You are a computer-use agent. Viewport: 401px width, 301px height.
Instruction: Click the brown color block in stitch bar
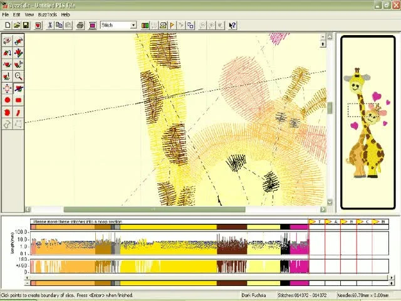[231, 227]
